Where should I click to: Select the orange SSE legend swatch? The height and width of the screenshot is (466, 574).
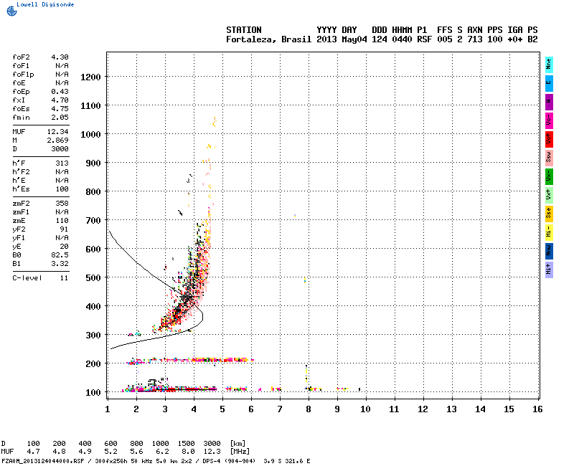549,214
